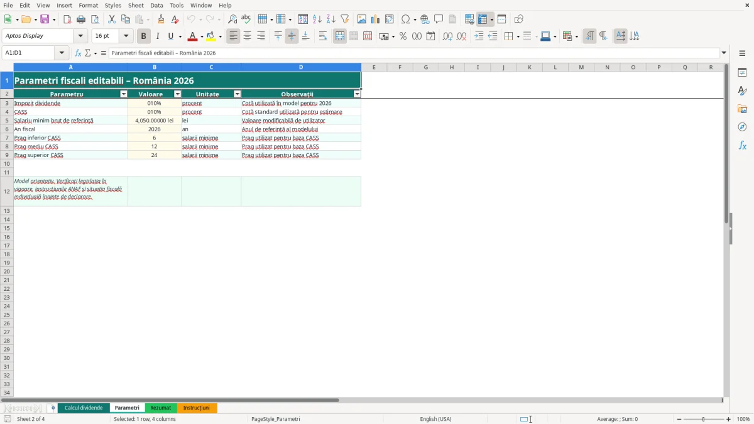Insert Chart via toolbar icon
Viewport: 754px width, 424px height.
pos(376,19)
